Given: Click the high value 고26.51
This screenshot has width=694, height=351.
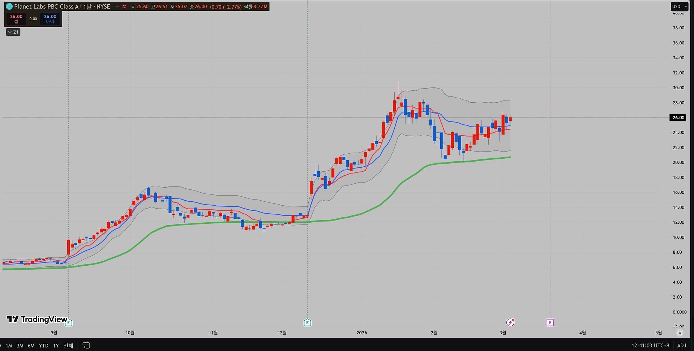Looking at the screenshot, I should coord(159,7).
